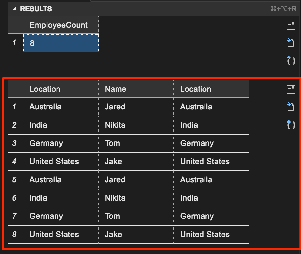Maximize the EmployeeCount results grid

point(291,25)
